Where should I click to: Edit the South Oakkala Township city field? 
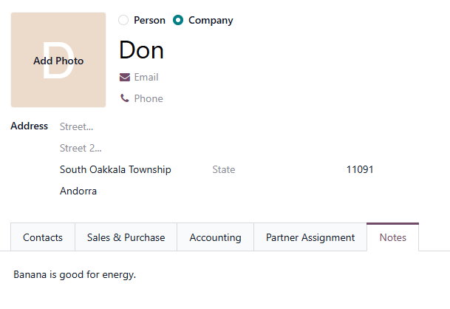pyautogui.click(x=126, y=169)
